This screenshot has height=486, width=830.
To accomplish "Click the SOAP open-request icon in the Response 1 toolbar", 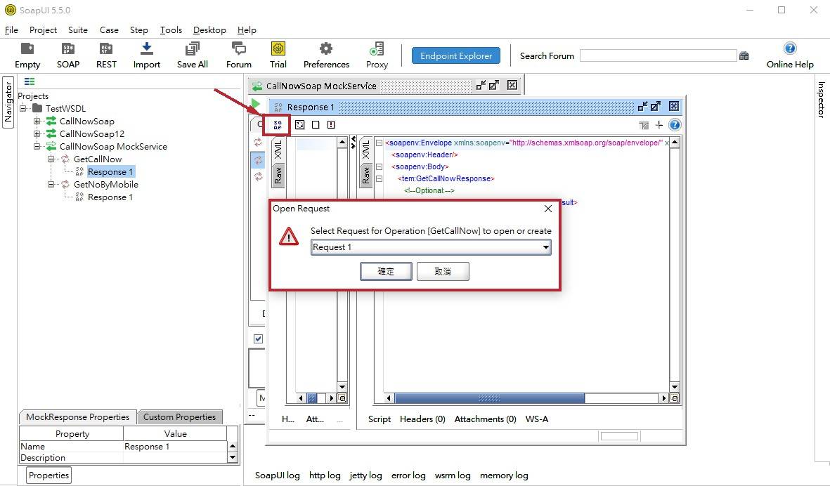I will (x=278, y=125).
